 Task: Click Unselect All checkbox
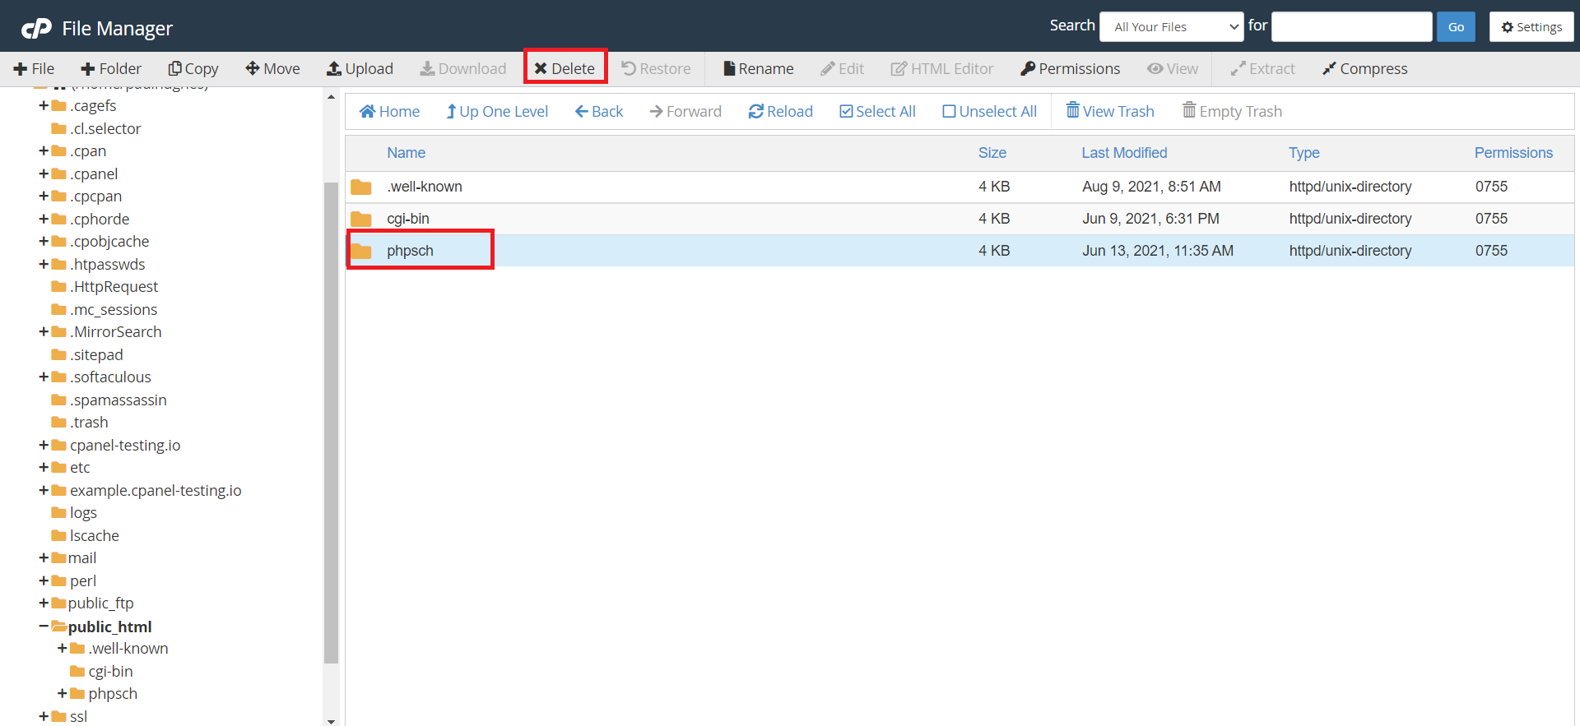(989, 112)
